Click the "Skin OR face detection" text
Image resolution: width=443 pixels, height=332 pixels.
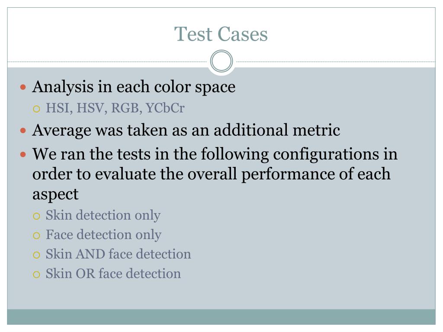click(x=113, y=274)
